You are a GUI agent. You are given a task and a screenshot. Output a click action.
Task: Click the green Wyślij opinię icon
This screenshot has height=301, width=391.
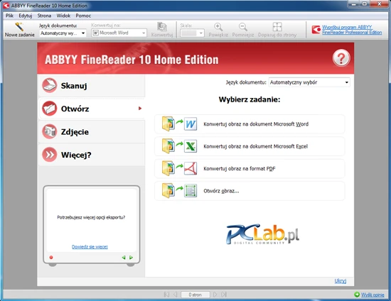(x=357, y=295)
